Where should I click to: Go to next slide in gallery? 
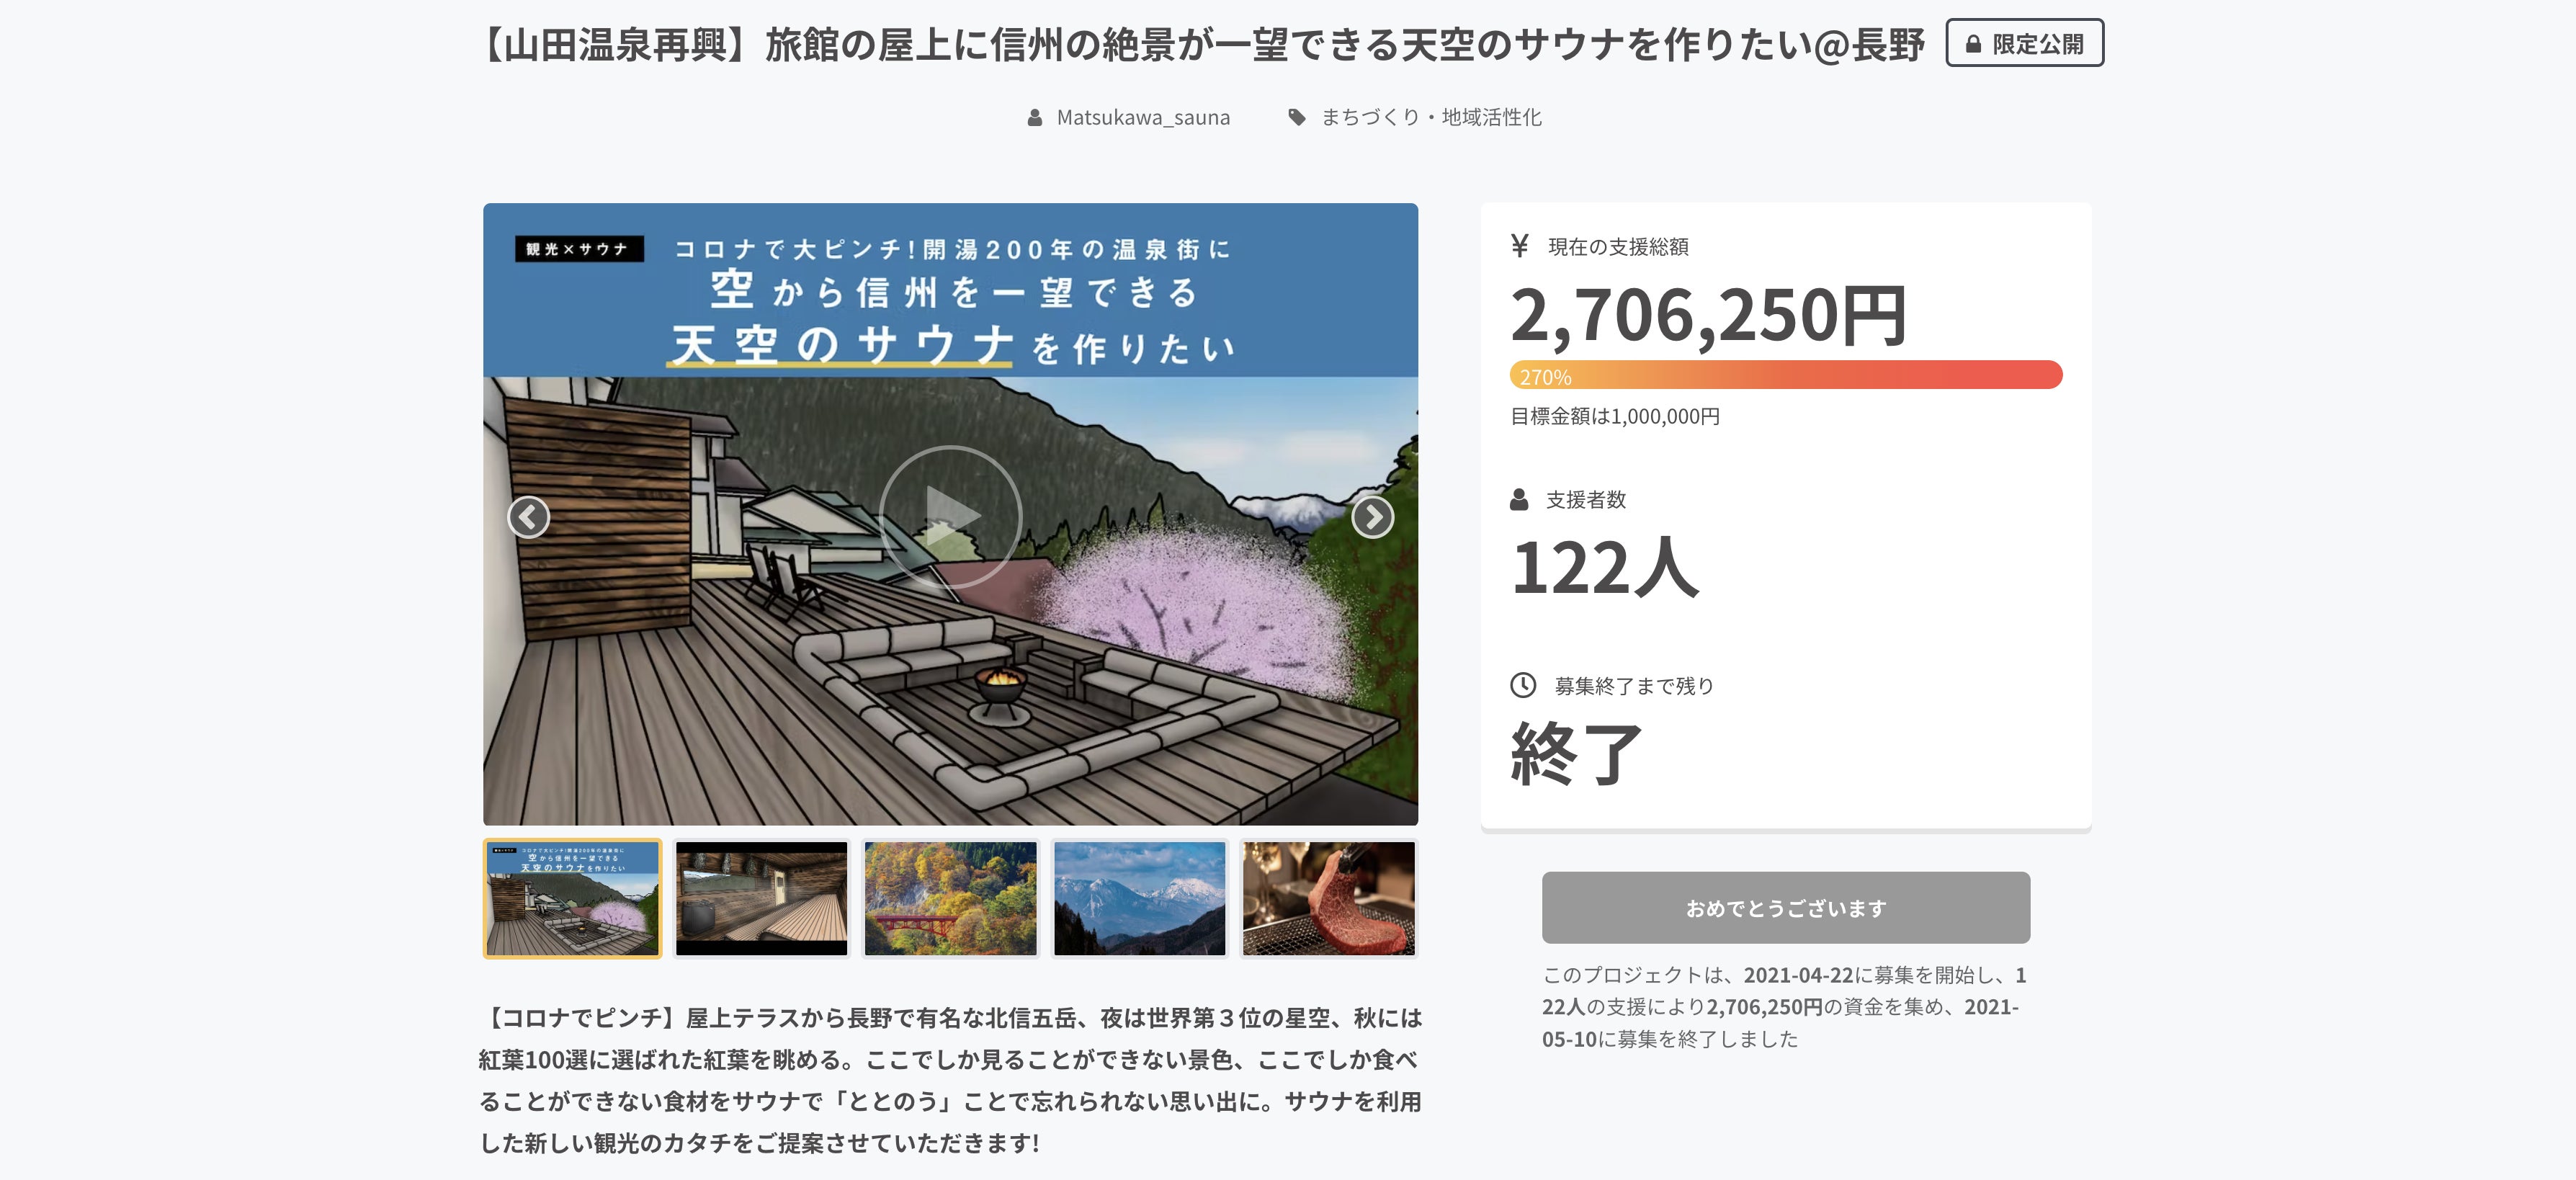(1372, 517)
